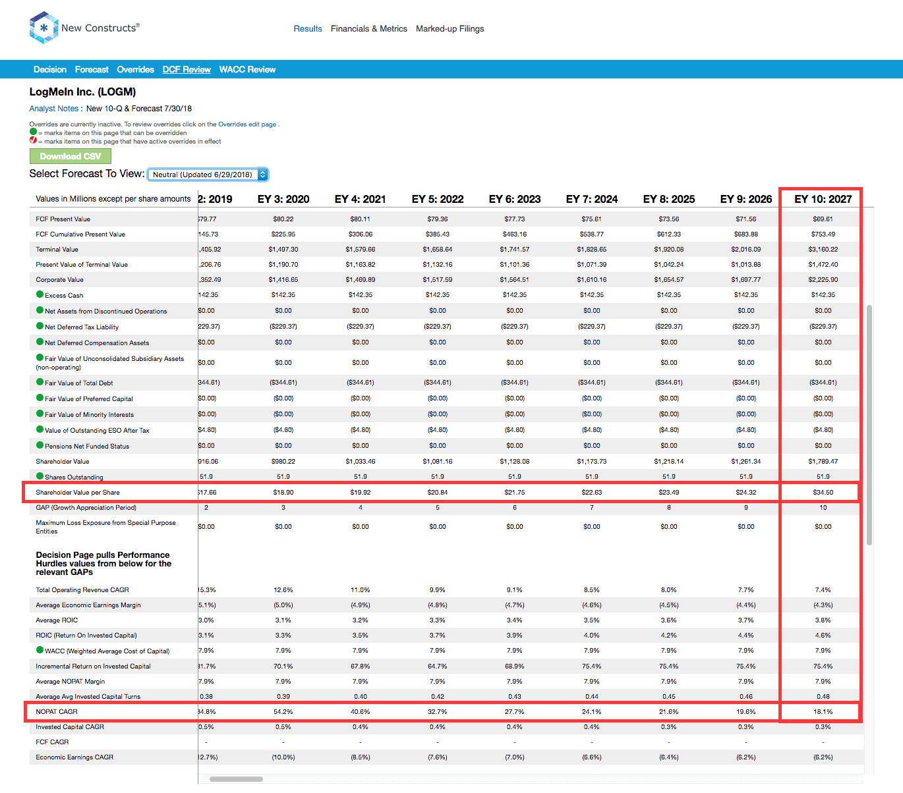Click green dot beside Net Assets from Discontinued Operations
The width and height of the screenshot is (903, 793).
(40, 310)
